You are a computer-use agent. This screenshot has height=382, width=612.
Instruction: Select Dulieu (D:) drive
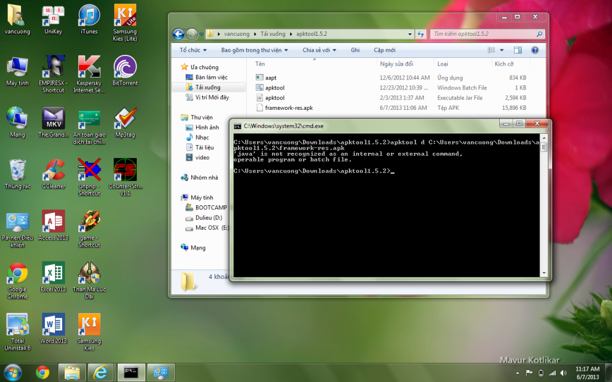[209, 217]
